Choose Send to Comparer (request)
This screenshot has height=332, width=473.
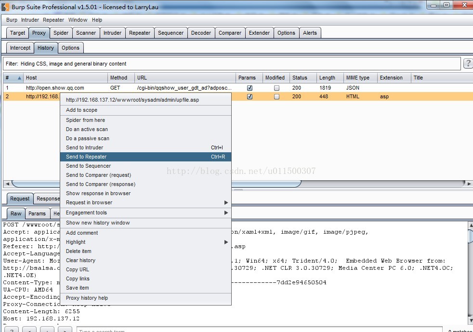pyautogui.click(x=145, y=175)
